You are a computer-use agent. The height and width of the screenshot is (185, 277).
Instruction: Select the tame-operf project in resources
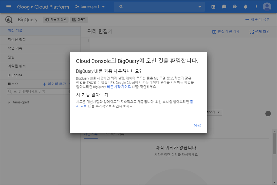21,102
